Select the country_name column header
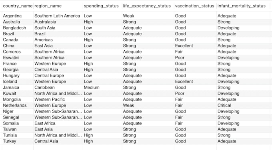 tap(18, 6)
